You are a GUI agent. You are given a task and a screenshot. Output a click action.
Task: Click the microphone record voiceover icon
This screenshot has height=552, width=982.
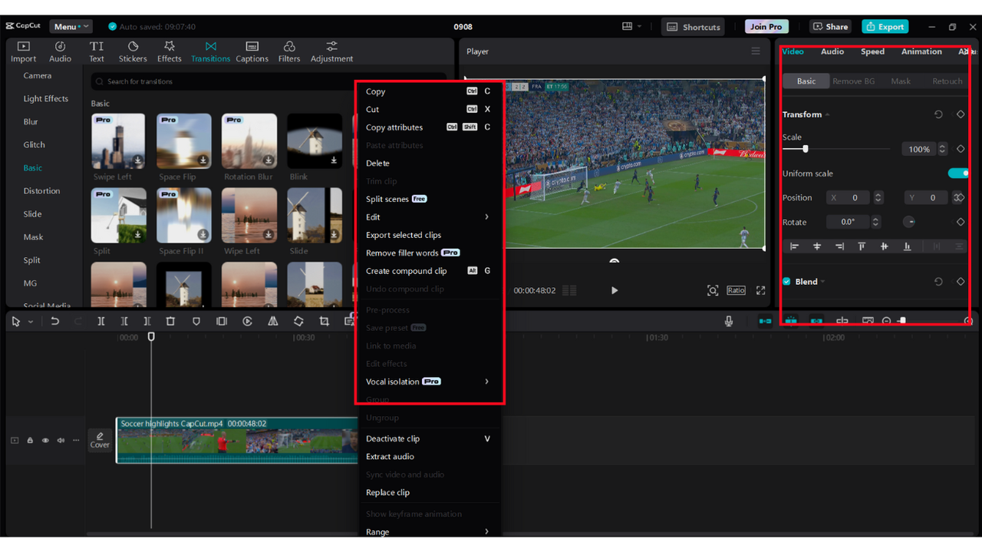tap(729, 321)
